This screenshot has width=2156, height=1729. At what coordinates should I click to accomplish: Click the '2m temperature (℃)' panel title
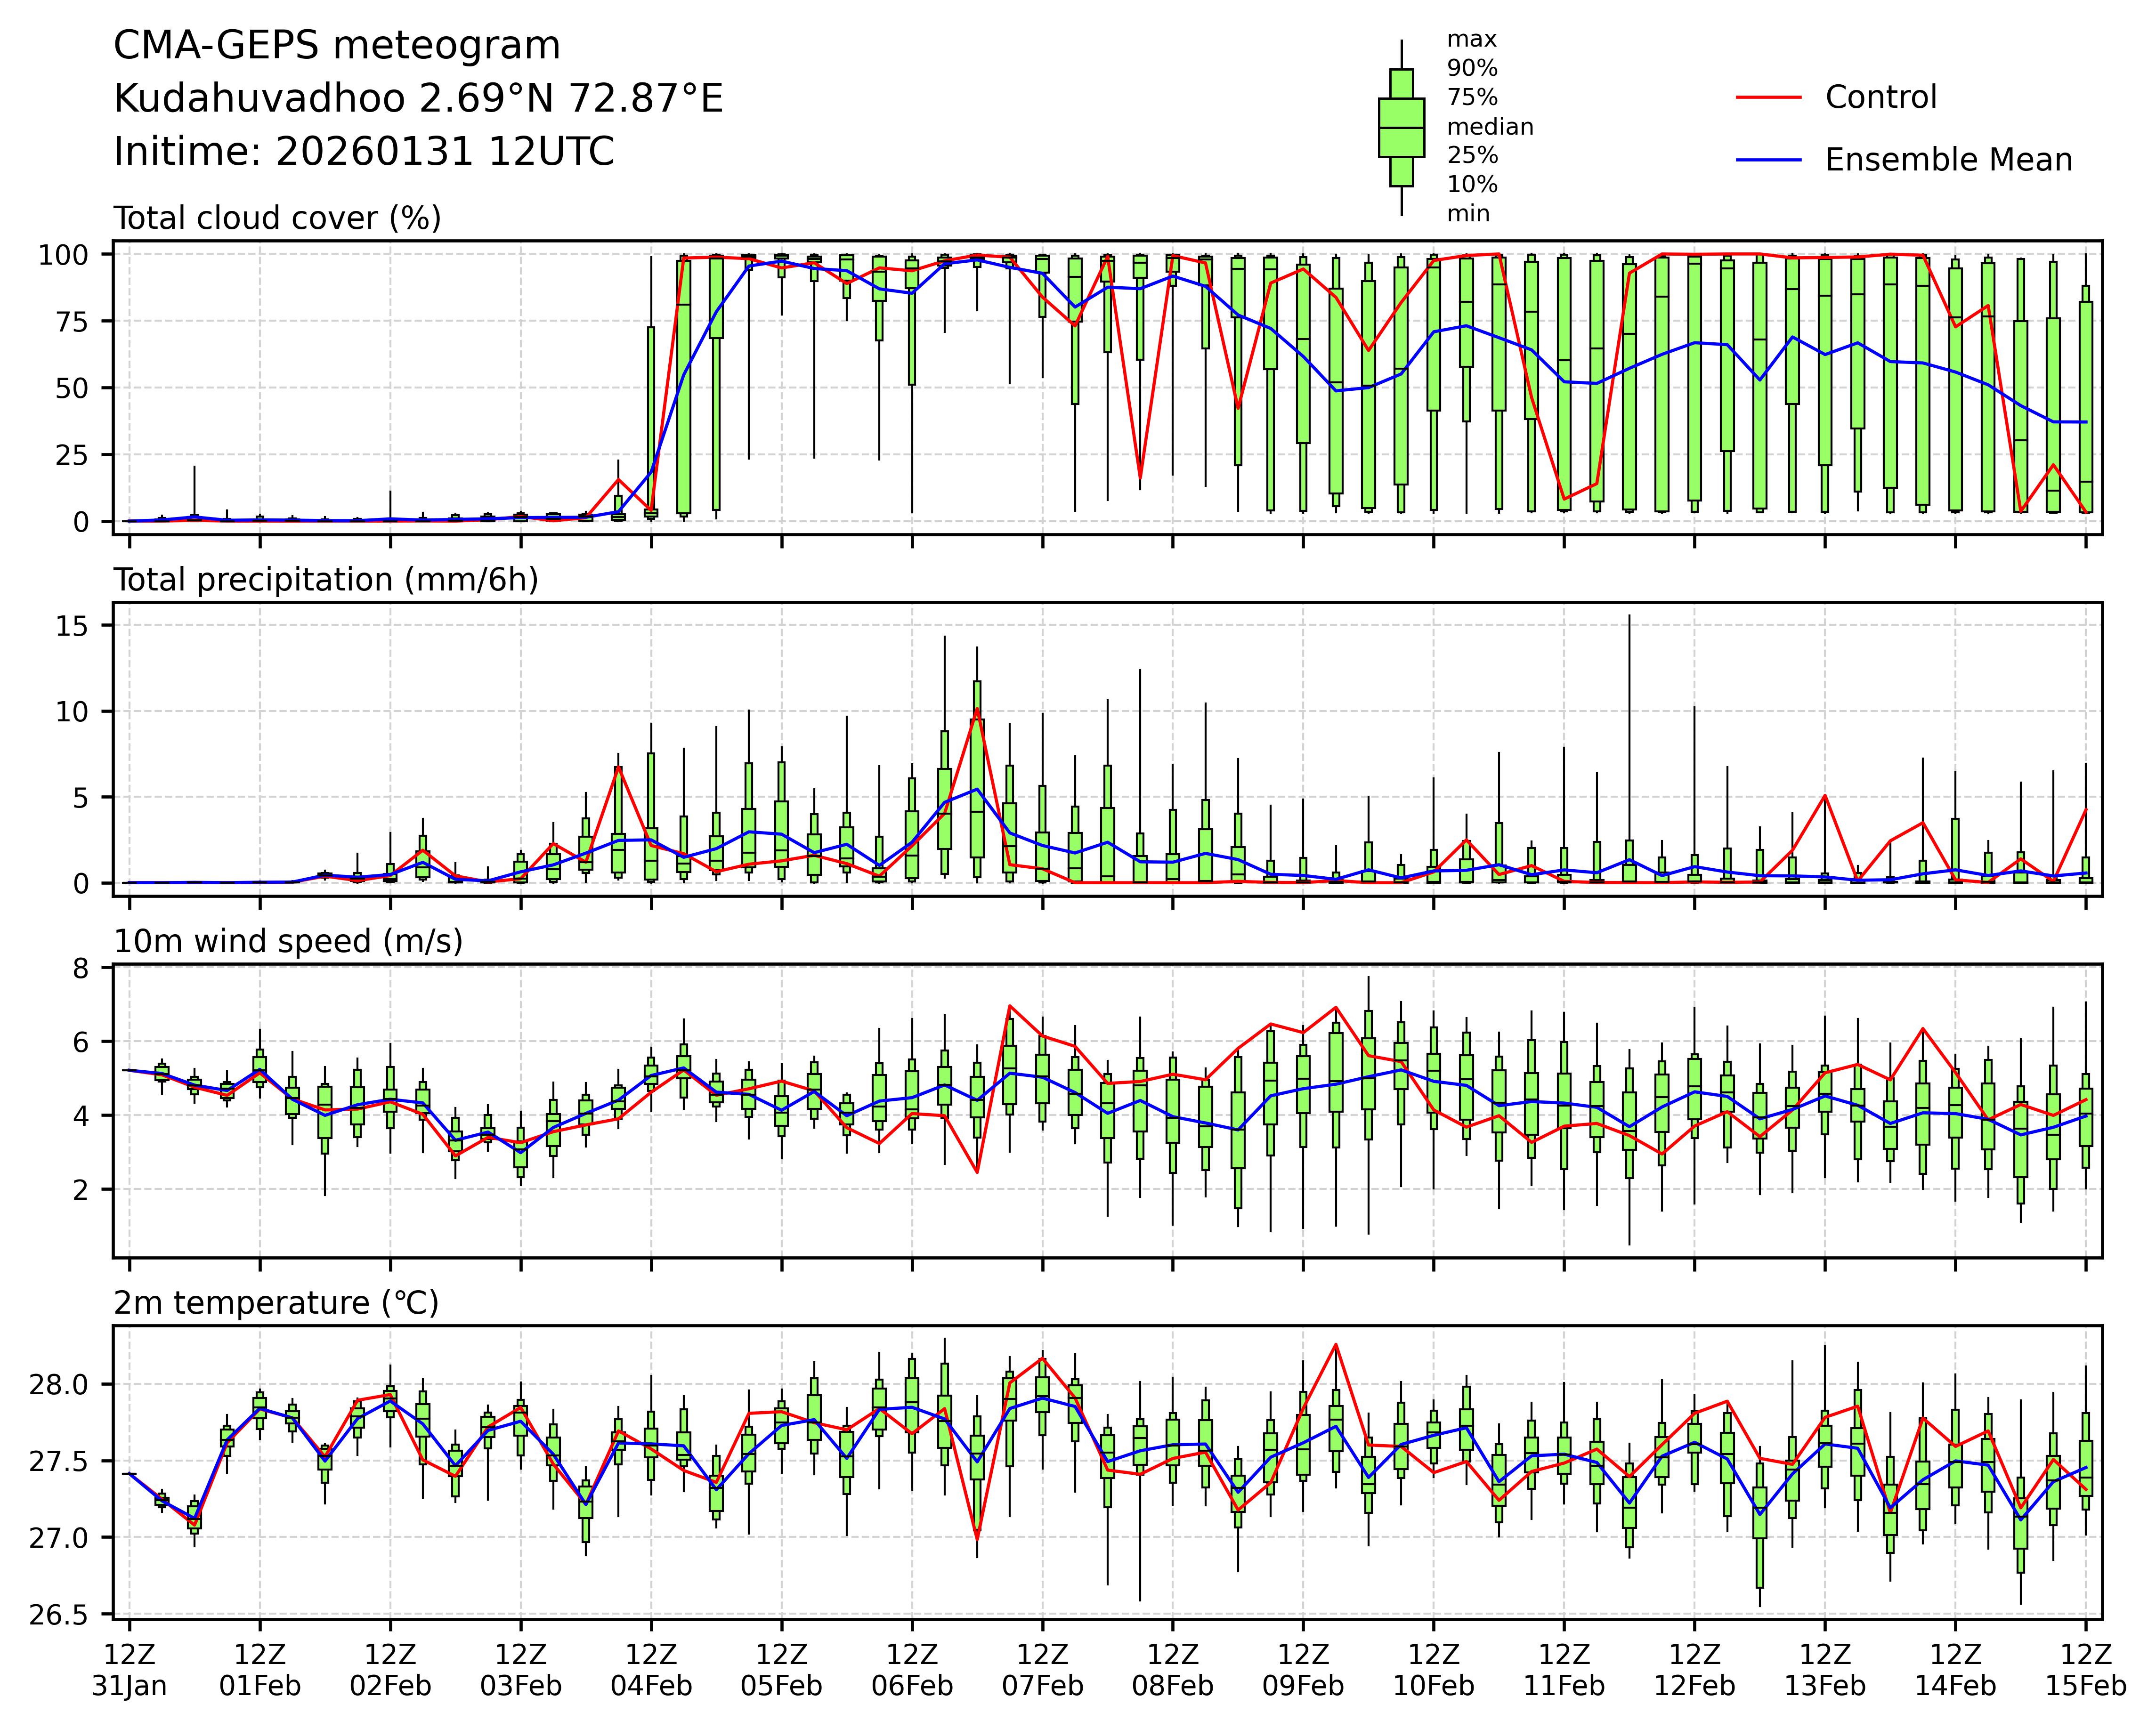[x=276, y=1303]
